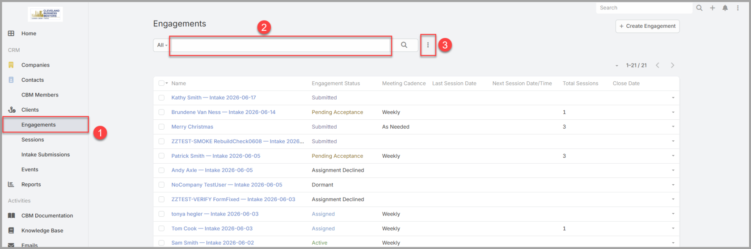This screenshot has width=751, height=249.
Task: Tick the select-all checkbox in header
Action: coord(161,84)
